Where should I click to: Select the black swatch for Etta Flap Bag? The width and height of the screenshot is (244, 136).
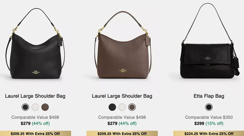[209, 107]
